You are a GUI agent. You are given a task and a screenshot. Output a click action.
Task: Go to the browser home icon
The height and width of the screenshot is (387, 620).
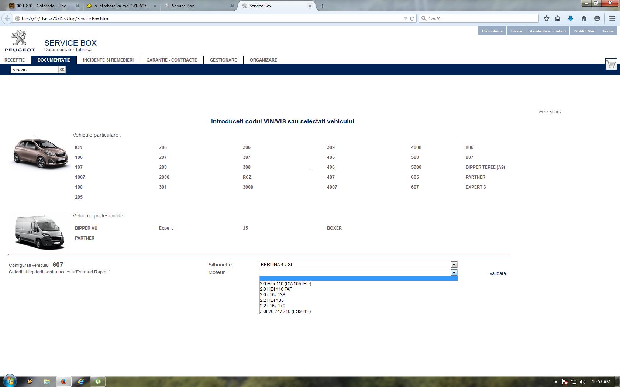(583, 18)
